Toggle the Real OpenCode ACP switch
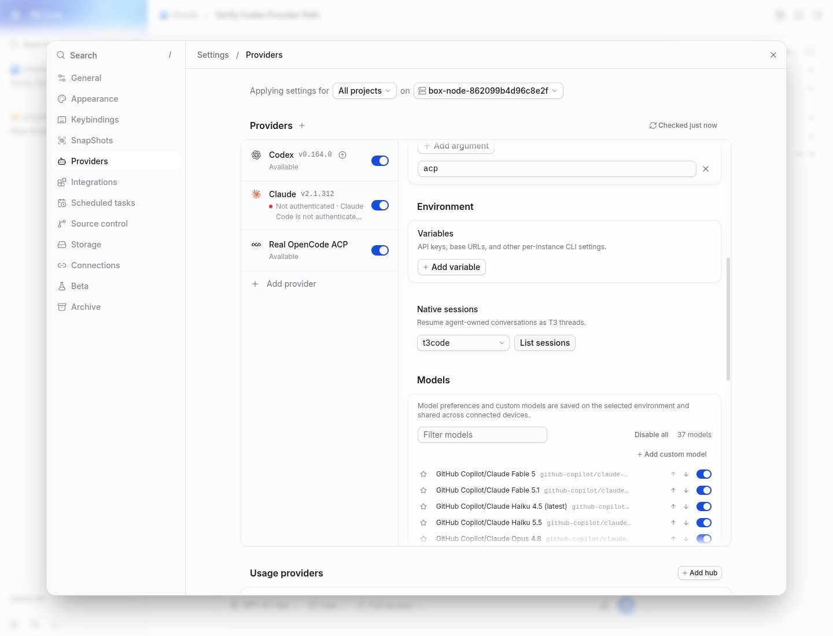The height and width of the screenshot is (636, 833). [380, 250]
